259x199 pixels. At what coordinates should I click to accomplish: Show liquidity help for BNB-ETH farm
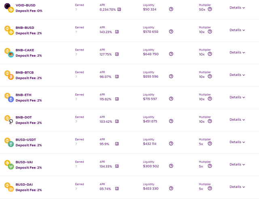(171, 98)
